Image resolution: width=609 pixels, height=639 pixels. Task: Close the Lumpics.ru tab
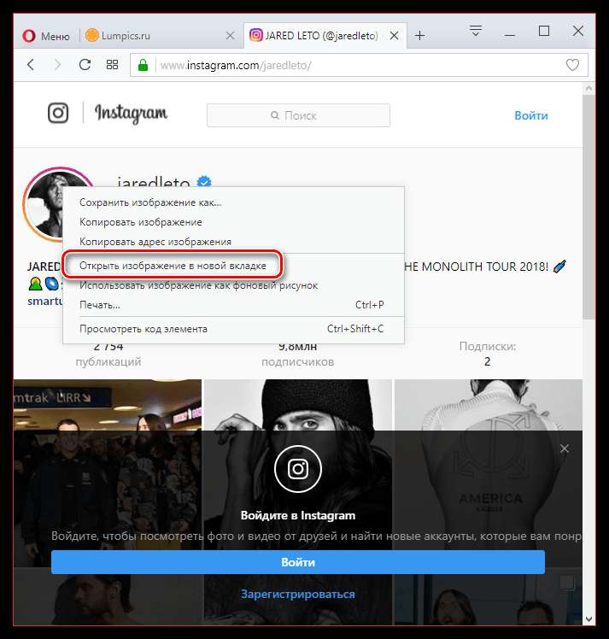pos(230,36)
